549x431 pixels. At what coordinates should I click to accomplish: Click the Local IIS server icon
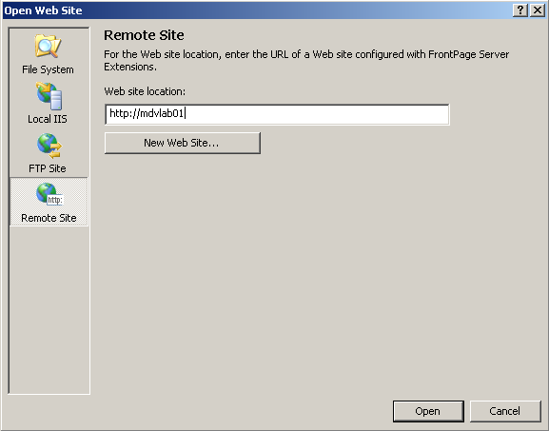49,96
